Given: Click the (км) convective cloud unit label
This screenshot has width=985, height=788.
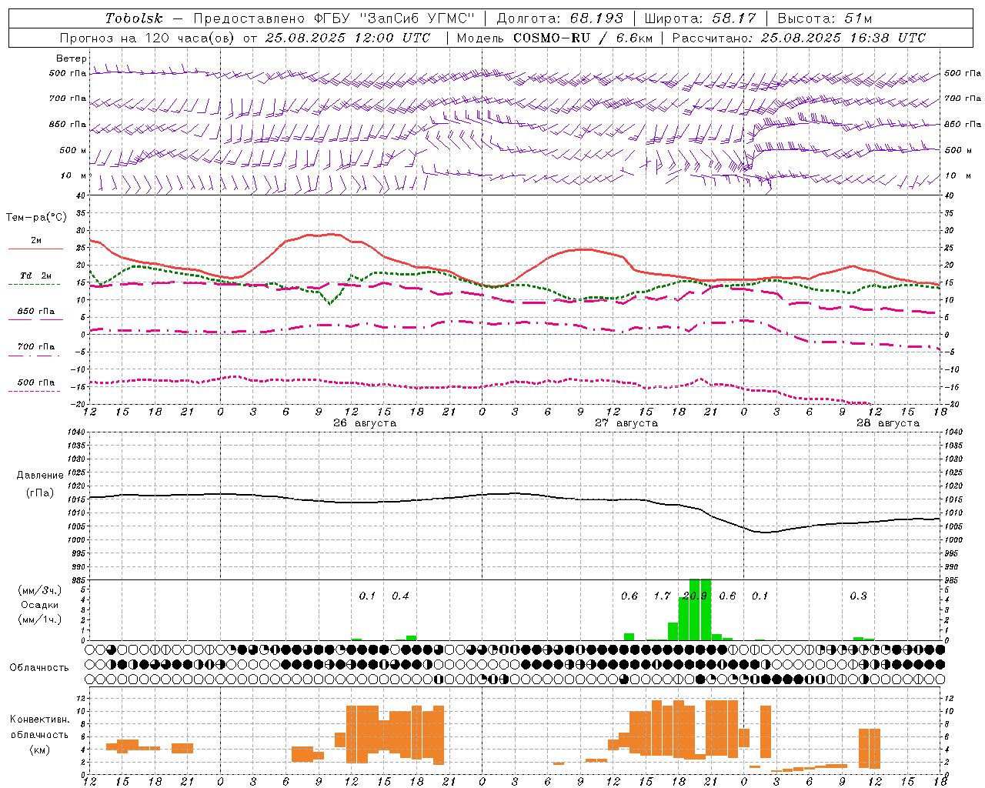Looking at the screenshot, I should click(x=40, y=750).
